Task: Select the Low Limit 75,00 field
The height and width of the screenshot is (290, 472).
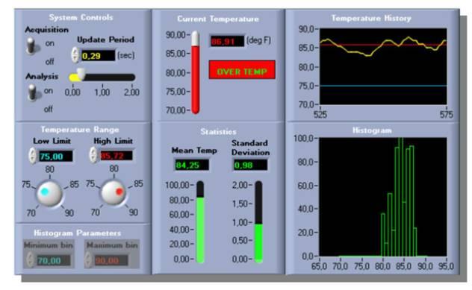Action: click(x=56, y=157)
